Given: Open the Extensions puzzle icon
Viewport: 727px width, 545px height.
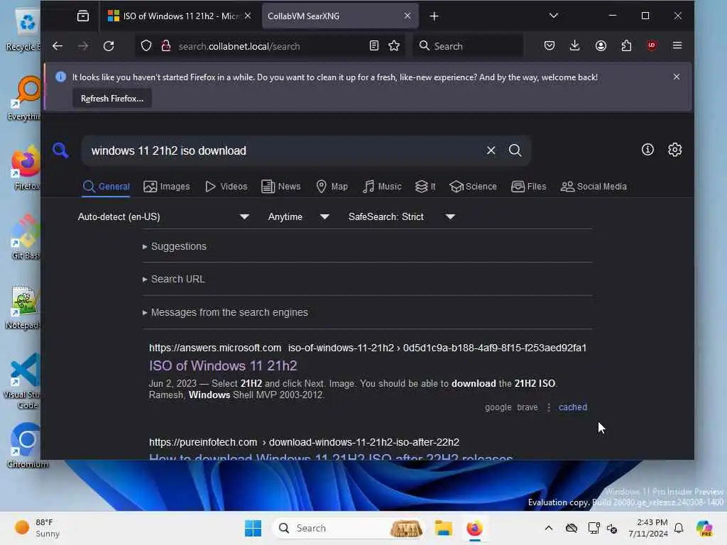Looking at the screenshot, I should tap(626, 45).
